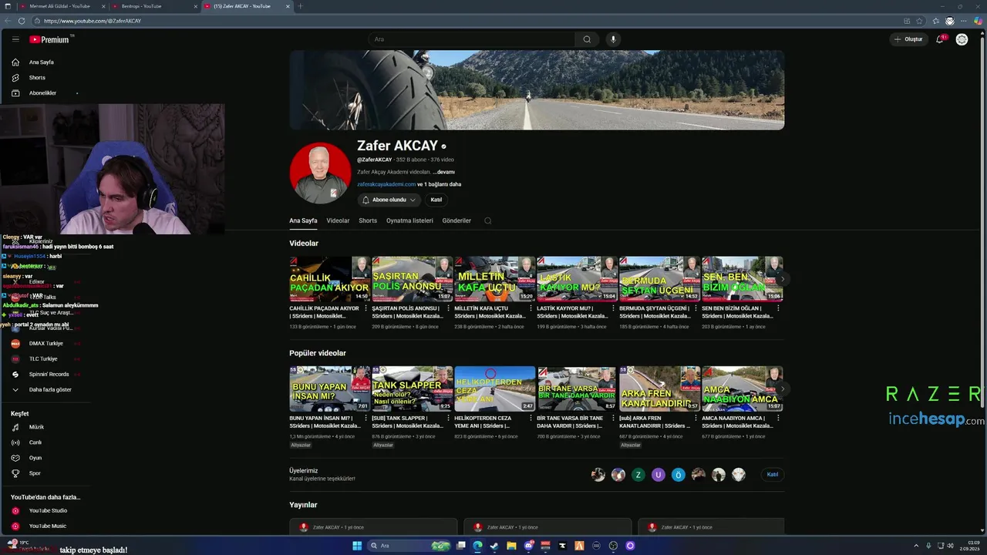This screenshot has height=555, width=987.
Task: Expand Daha fazla göster subscriptions list
Action: [49, 390]
